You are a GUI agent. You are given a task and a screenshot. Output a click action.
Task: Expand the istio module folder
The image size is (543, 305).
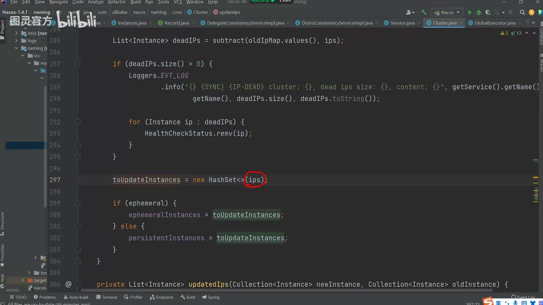coord(17,33)
